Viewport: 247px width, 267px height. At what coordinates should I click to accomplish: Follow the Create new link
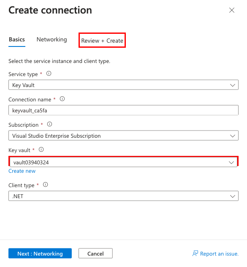coord(22,171)
